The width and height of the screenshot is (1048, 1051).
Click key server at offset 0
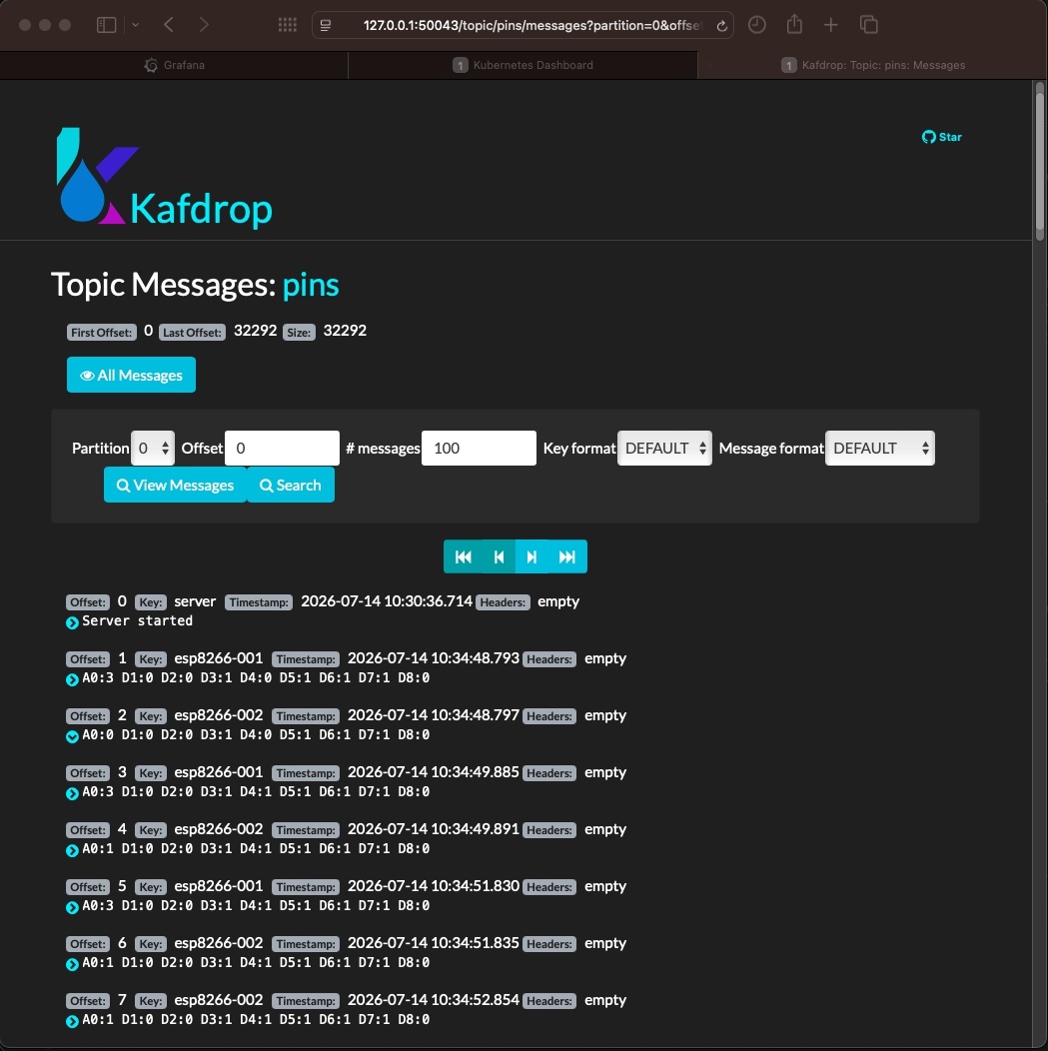(x=195, y=601)
